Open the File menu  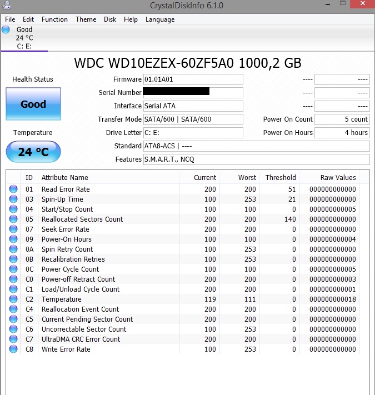(x=10, y=19)
